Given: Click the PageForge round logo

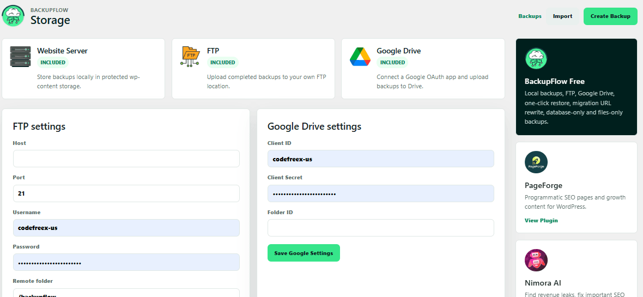Looking at the screenshot, I should tap(536, 162).
